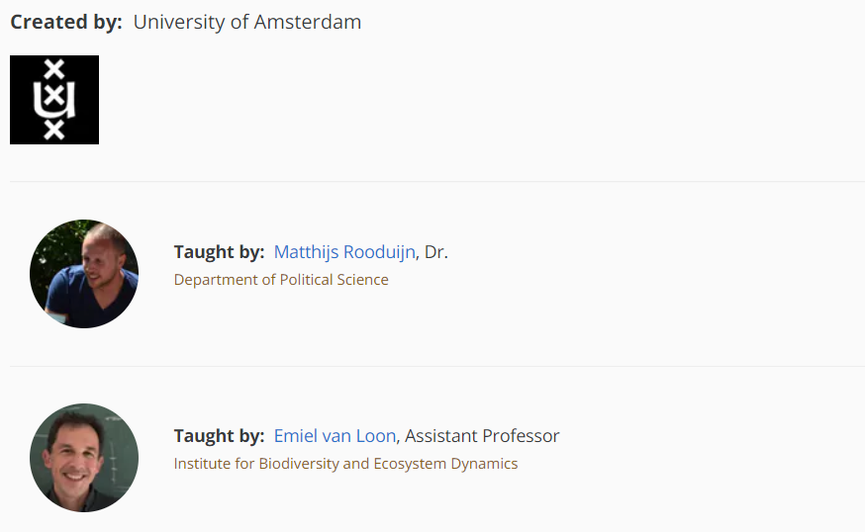The height and width of the screenshot is (532, 865).
Task: Click the "Dr." title after Rooduijn
Action: click(436, 252)
